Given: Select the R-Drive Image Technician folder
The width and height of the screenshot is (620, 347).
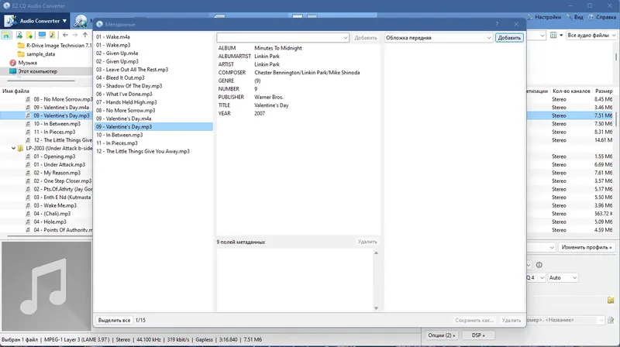Looking at the screenshot, I should pyautogui.click(x=54, y=46).
